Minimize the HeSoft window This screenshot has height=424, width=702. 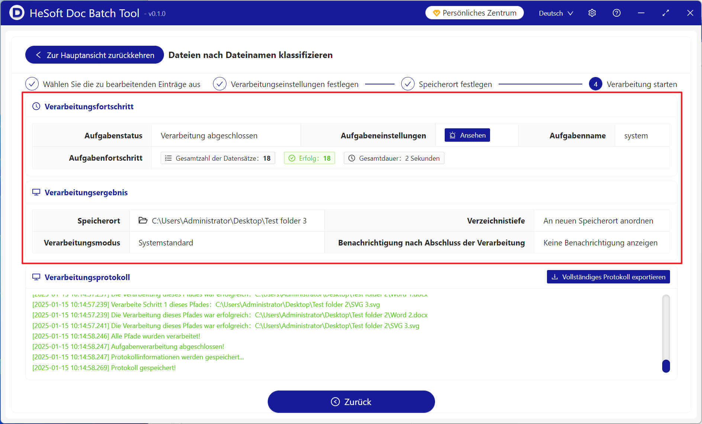[x=641, y=13]
